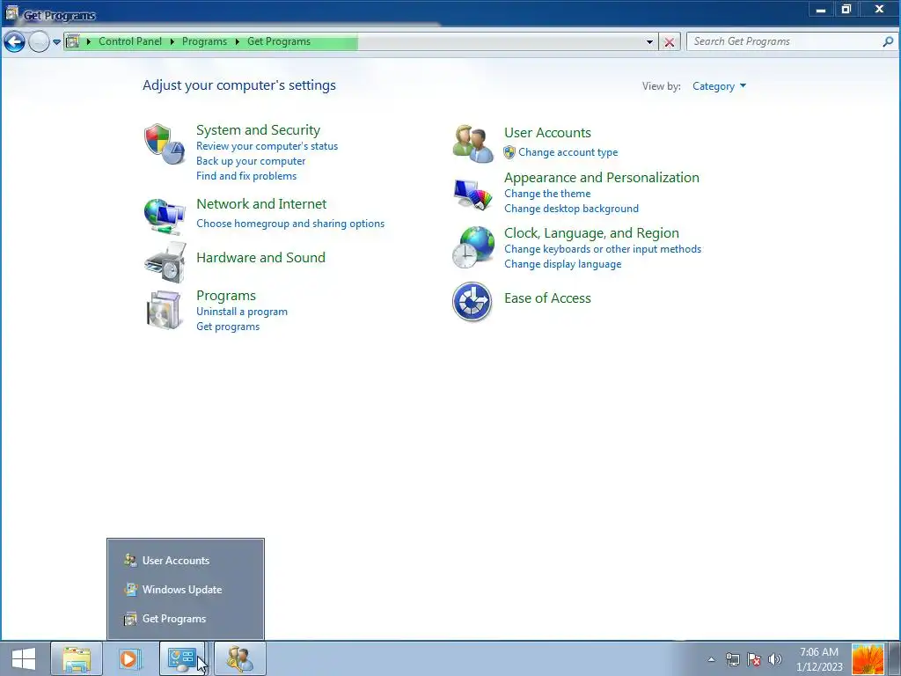
Task: Click the Control Panel breadcrumb
Action: (x=130, y=41)
